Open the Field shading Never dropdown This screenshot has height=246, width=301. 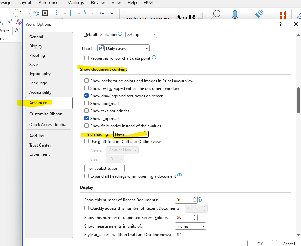[x=131, y=134]
